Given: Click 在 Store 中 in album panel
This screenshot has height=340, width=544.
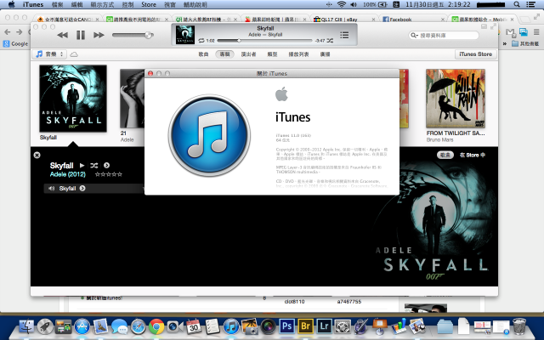Looking at the screenshot, I should pos(473,155).
